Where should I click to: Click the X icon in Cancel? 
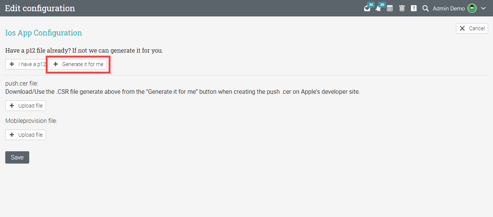(462, 28)
